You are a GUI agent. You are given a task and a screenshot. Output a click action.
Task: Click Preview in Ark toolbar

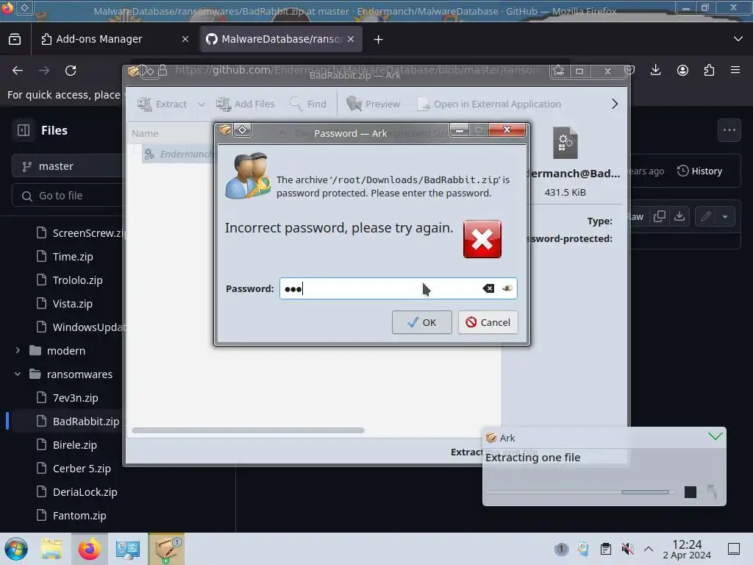[x=373, y=104]
